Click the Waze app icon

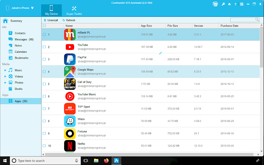[x=70, y=121]
